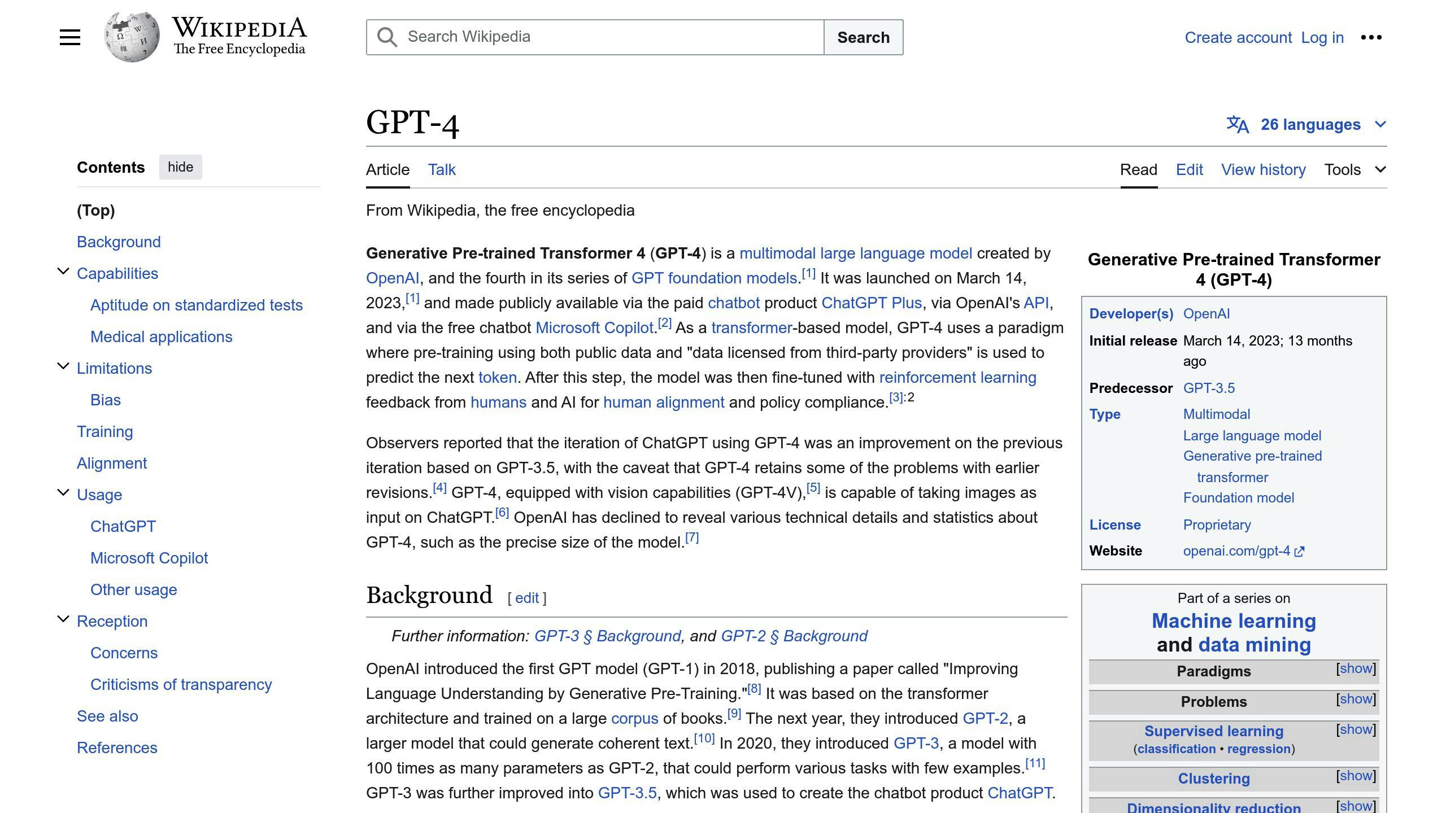
Task: Jump to Aptitude on standardized tests
Action: [x=197, y=305]
